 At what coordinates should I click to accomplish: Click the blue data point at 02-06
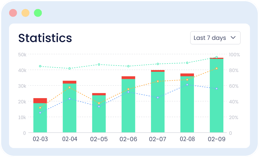click(x=128, y=92)
